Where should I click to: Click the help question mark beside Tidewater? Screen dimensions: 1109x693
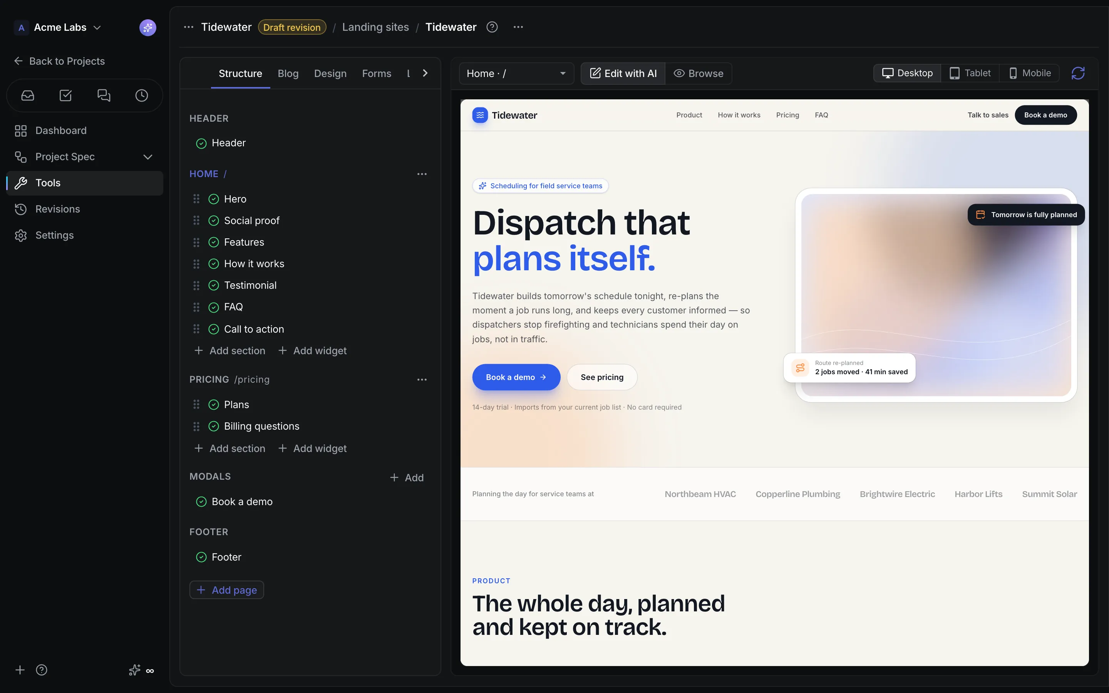coord(492,27)
